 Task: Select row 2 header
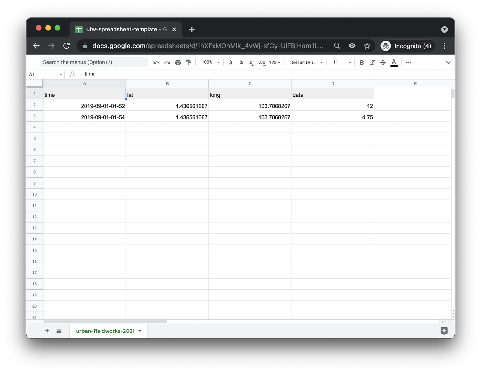35,105
